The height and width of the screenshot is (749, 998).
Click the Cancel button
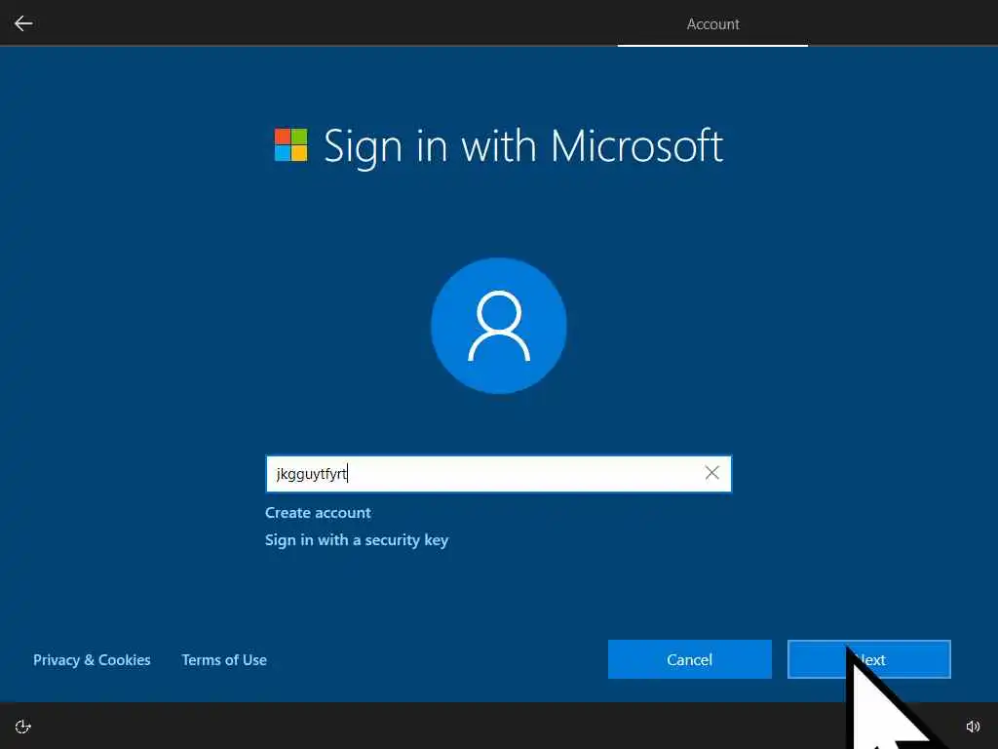pyautogui.click(x=690, y=659)
